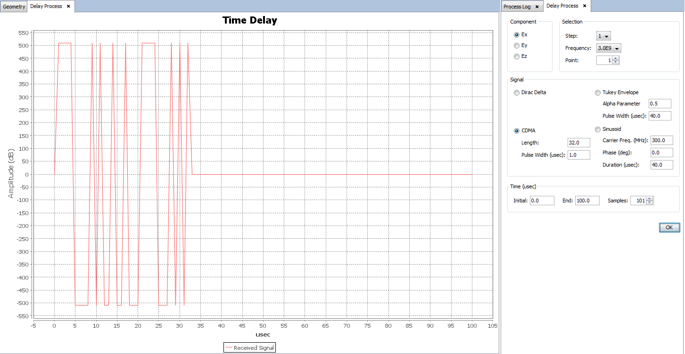Viewport: 685px width, 354px height.
Task: Open the Step dropdown
Action: [603, 36]
